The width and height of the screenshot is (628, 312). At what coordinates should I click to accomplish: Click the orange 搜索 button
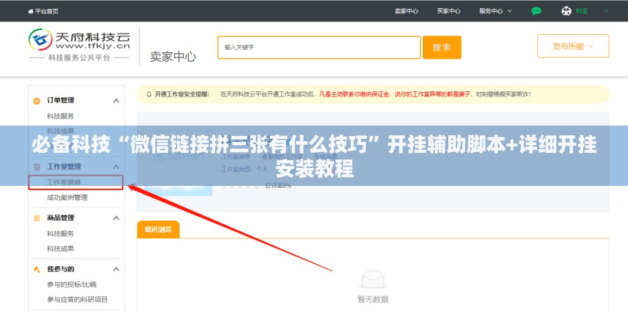(x=442, y=47)
